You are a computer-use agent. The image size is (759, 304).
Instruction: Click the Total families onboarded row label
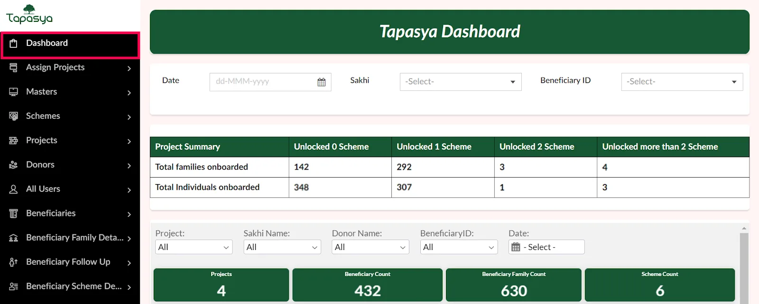pos(202,167)
